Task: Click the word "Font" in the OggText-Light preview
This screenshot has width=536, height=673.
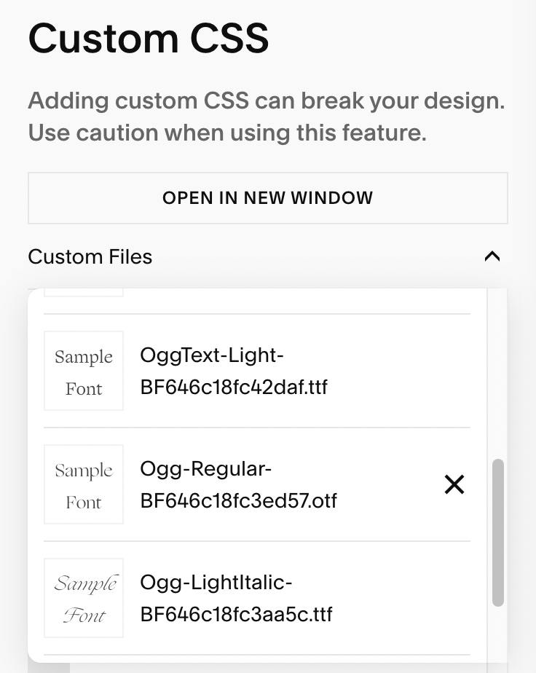Action: pos(84,388)
